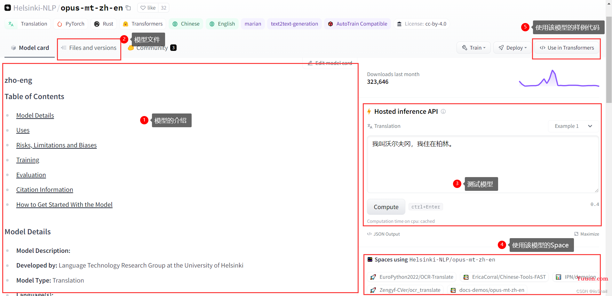
Task: Open the Transformers tag
Action: tap(143, 24)
